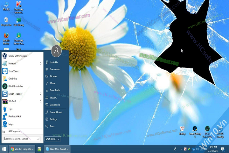Launch Mozilla Firefox from the desktop
This screenshot has height=153, width=229.
6,39
